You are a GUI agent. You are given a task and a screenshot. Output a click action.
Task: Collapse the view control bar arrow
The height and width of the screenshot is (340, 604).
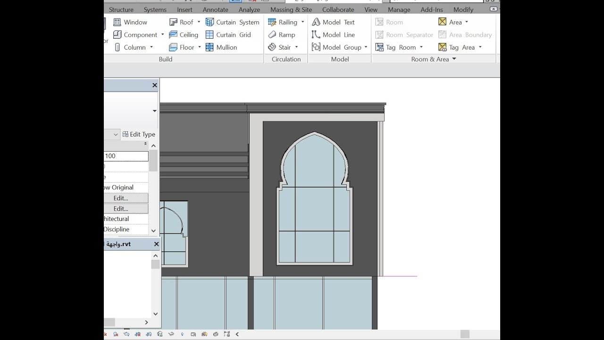coord(237,334)
